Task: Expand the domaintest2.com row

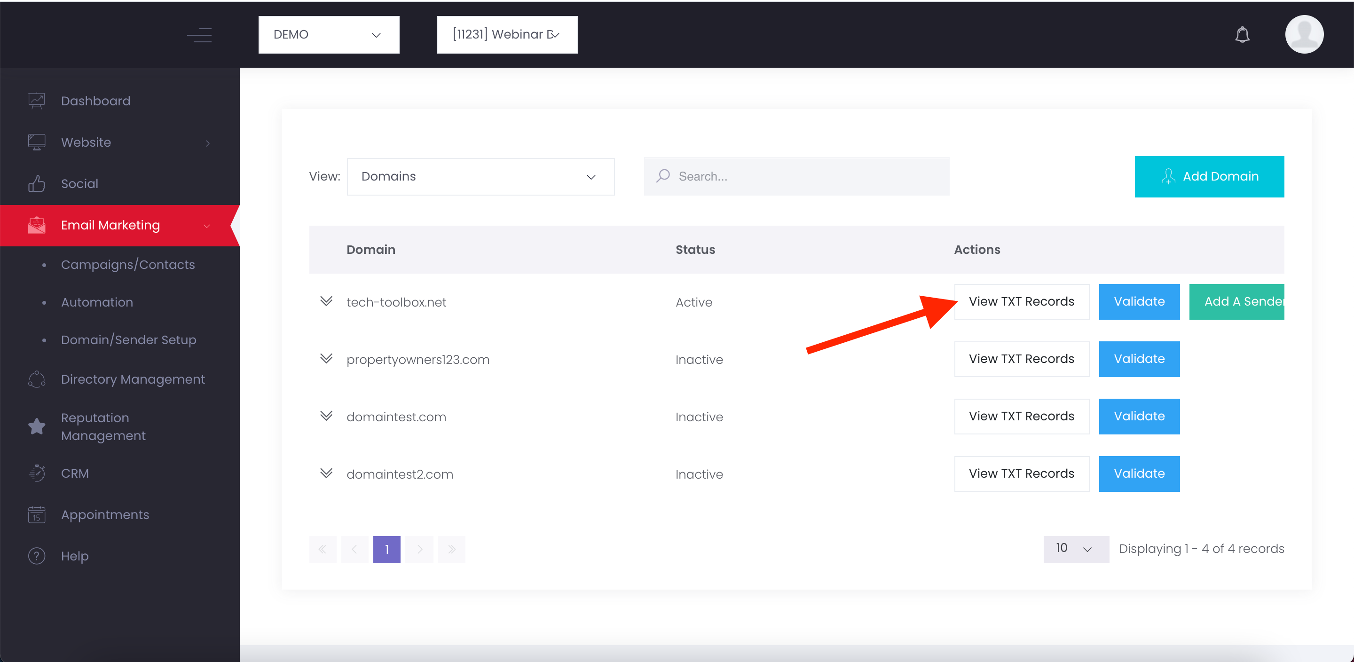Action: (x=326, y=473)
